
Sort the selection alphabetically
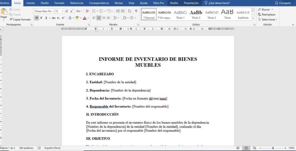pos(129,11)
